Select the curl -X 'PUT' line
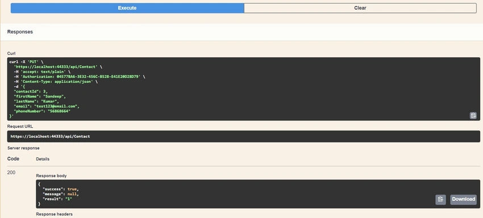Image resolution: width=483 pixels, height=218 pixels. pos(27,61)
